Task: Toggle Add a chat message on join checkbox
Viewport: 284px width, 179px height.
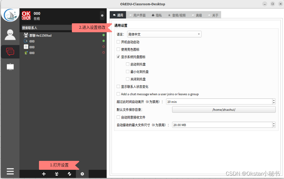Action: 118,94
